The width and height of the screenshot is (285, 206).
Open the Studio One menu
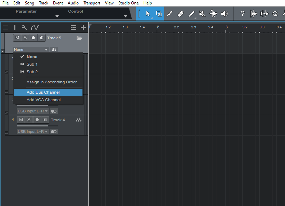coord(128,3)
